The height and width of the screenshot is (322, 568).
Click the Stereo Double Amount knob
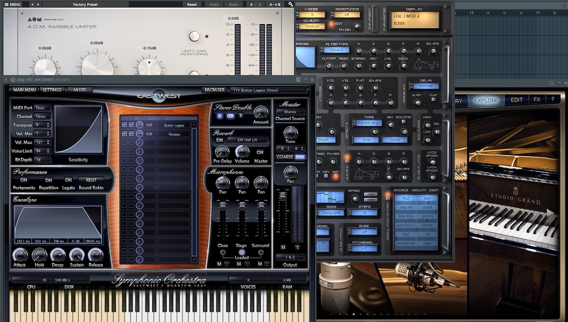point(261,112)
